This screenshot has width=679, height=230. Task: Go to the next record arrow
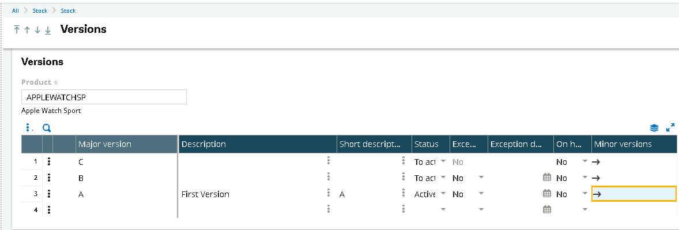coord(37,30)
